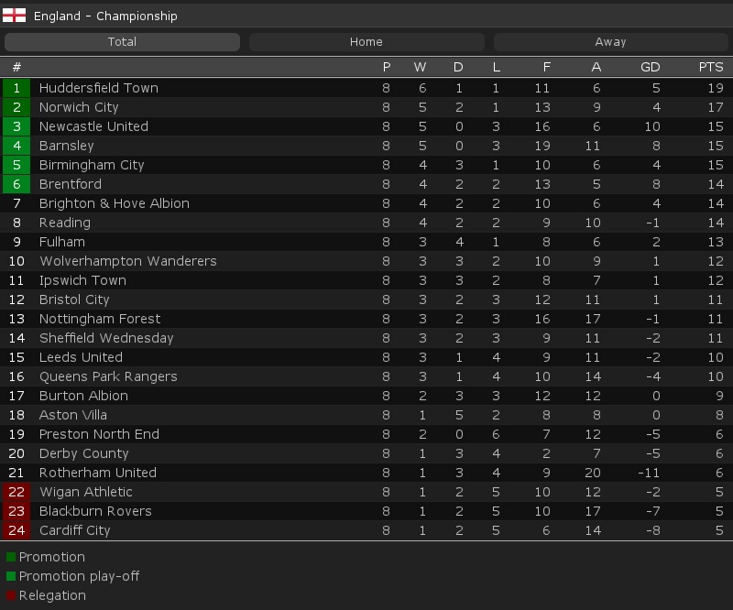Click the green Promotion play-off legend square
The image size is (733, 610).
11,576
